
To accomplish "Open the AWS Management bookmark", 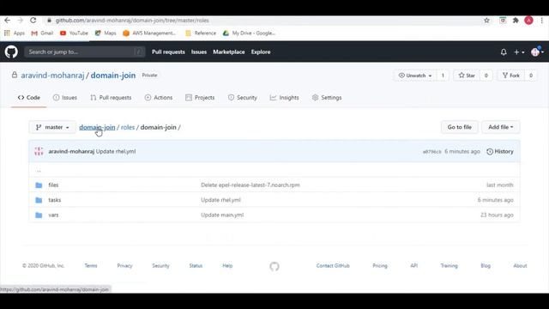I will pos(149,33).
